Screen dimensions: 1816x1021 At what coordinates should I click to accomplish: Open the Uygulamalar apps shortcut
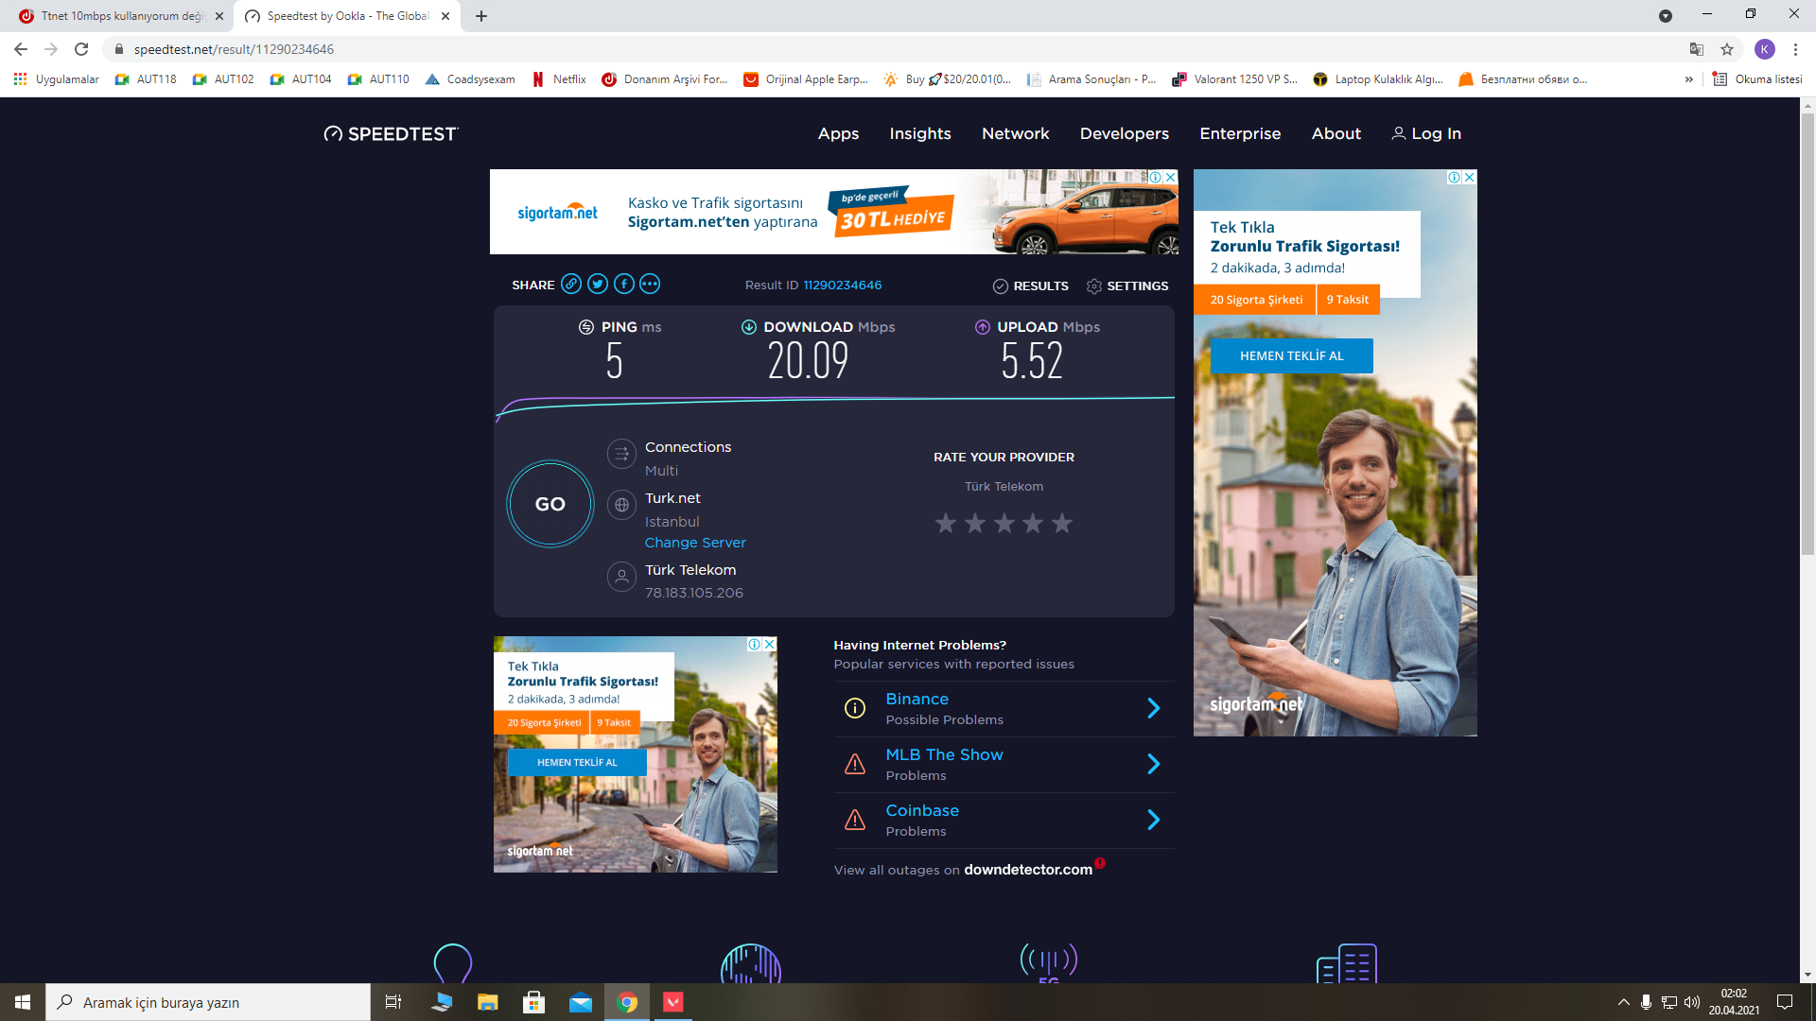(57, 79)
